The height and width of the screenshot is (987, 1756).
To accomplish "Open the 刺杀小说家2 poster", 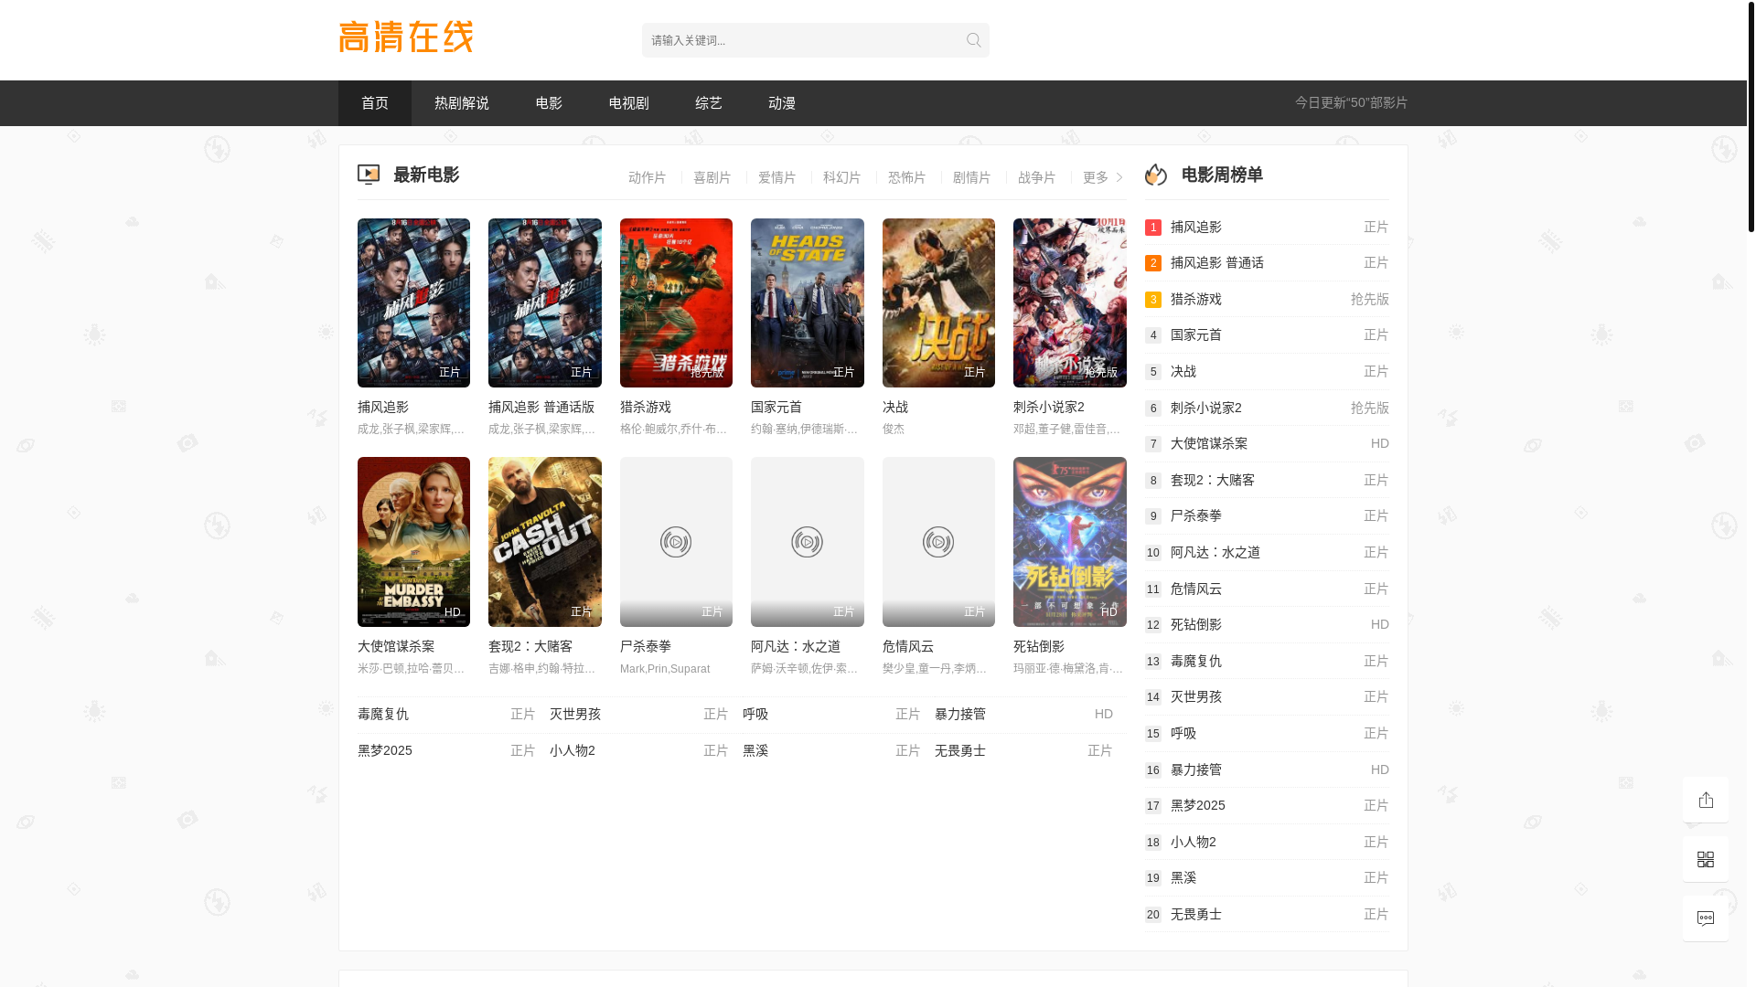I will pyautogui.click(x=1070, y=302).
